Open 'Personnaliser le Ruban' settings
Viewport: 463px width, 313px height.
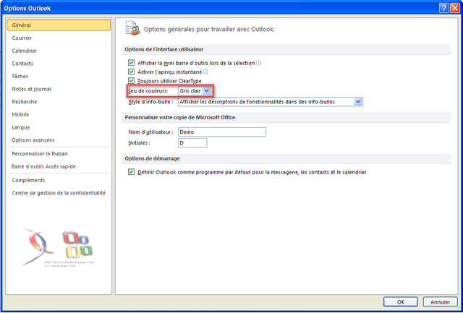pos(39,153)
